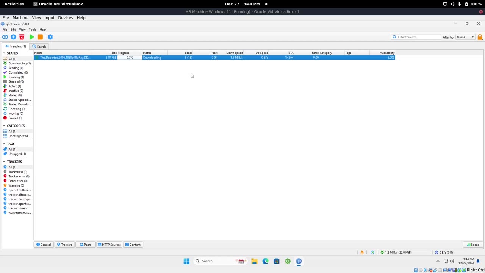The height and width of the screenshot is (273, 485).
Task: Open the Trackers details tab
Action: point(64,245)
